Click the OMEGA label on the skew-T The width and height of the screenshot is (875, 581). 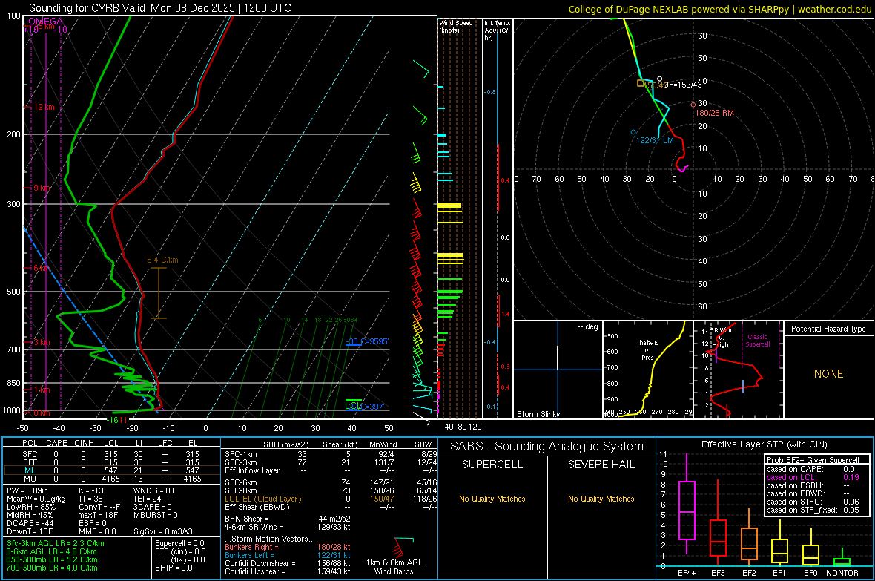46,22
